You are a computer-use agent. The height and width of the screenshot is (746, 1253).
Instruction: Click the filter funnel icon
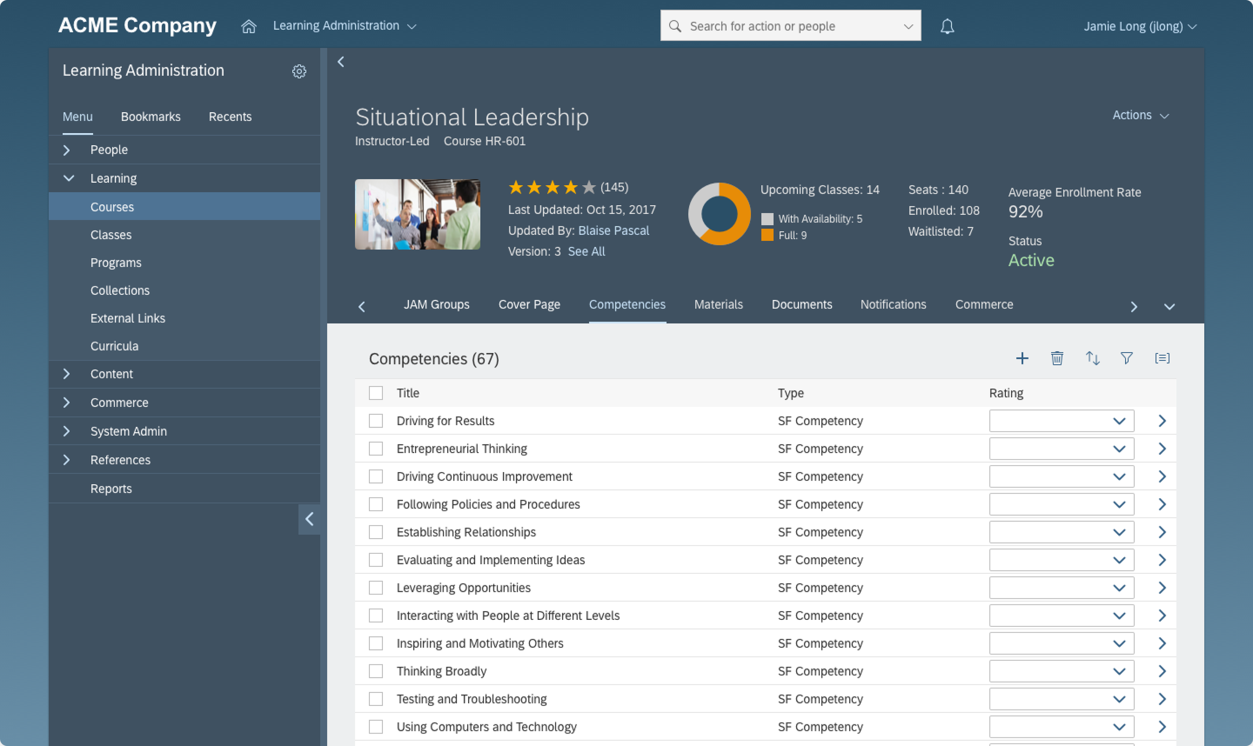click(1127, 358)
